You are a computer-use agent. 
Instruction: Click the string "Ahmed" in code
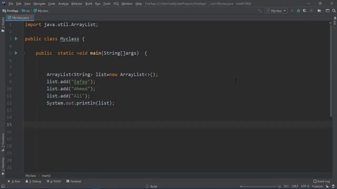(x=81, y=89)
